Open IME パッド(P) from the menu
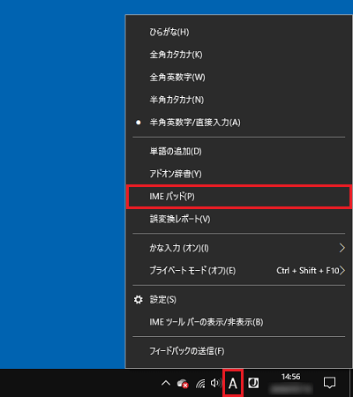The width and height of the screenshot is (353, 397). [238, 197]
